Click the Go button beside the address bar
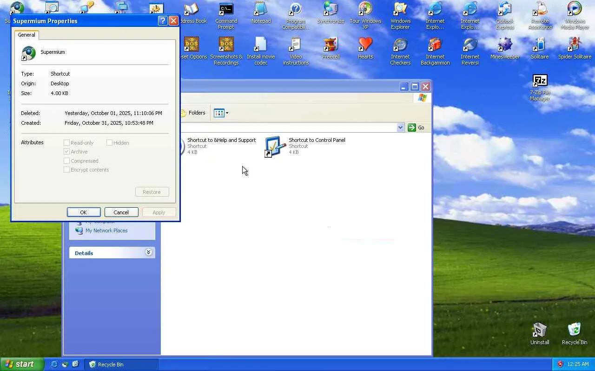 pyautogui.click(x=417, y=128)
